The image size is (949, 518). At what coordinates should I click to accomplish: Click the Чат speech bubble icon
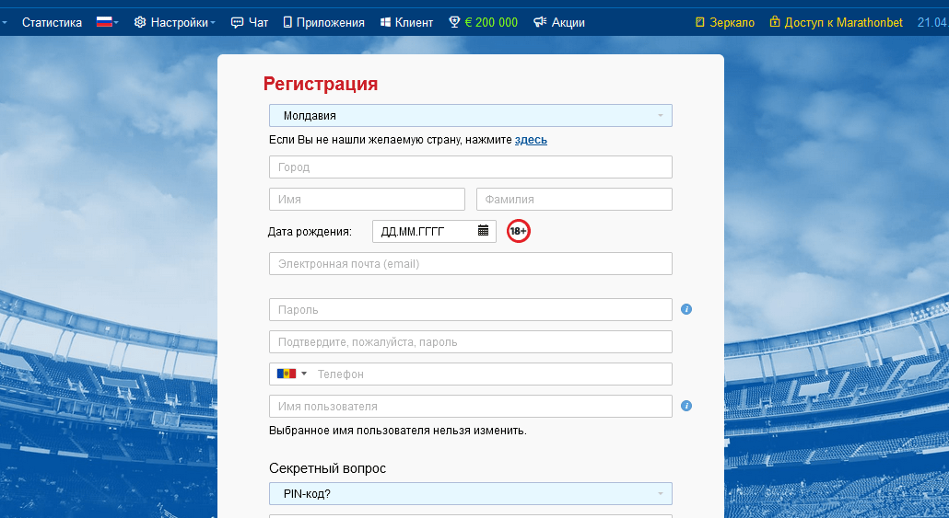pyautogui.click(x=238, y=22)
